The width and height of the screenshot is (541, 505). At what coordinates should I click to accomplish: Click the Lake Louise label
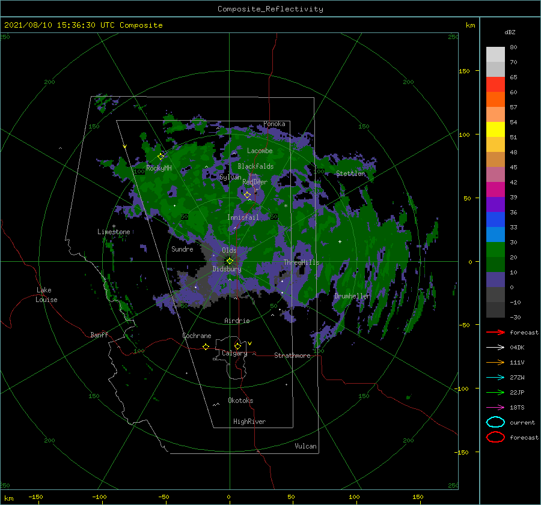tap(46, 295)
